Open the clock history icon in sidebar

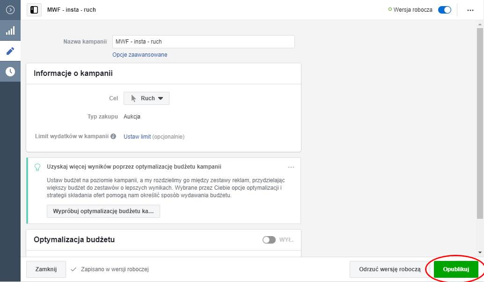click(x=10, y=72)
